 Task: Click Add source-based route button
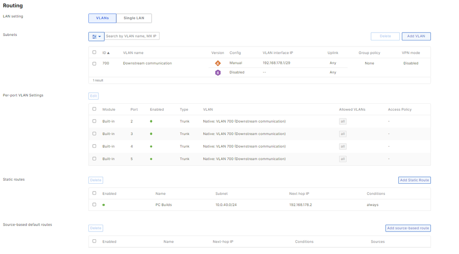click(x=407, y=228)
